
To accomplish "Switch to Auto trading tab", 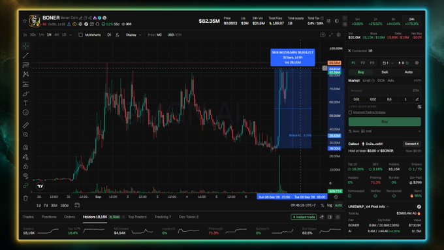I will pyautogui.click(x=408, y=72).
